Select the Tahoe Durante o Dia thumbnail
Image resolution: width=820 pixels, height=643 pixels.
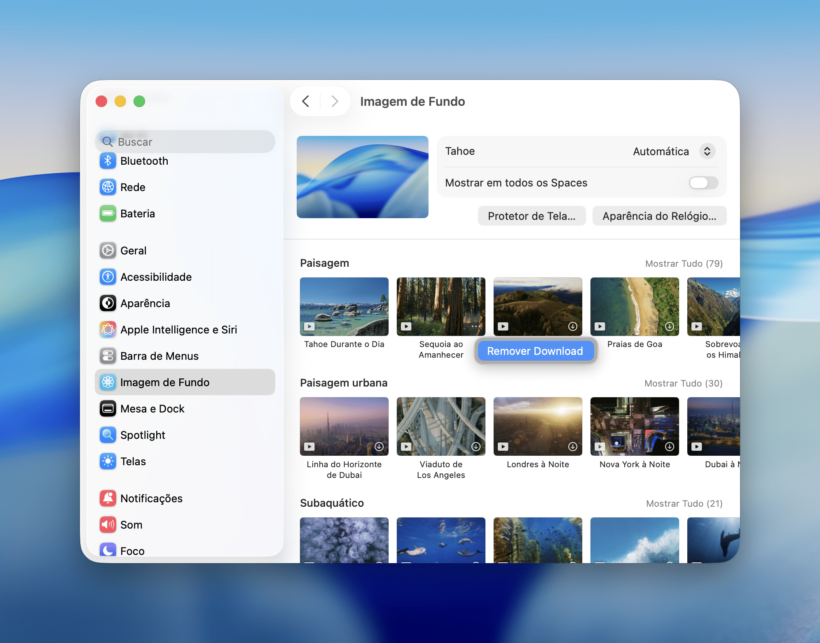[344, 307]
